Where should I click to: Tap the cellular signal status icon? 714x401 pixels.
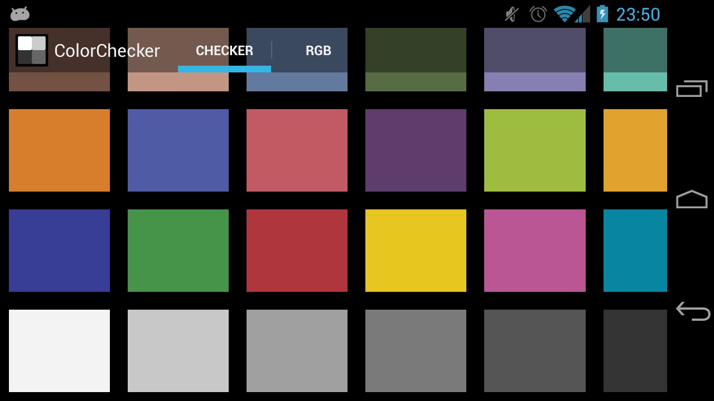(582, 14)
